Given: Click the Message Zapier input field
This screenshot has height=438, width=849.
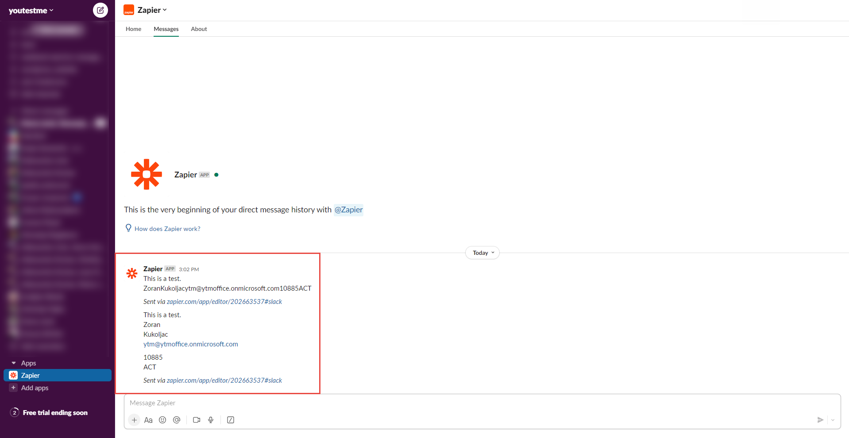Looking at the screenshot, I should [x=482, y=403].
